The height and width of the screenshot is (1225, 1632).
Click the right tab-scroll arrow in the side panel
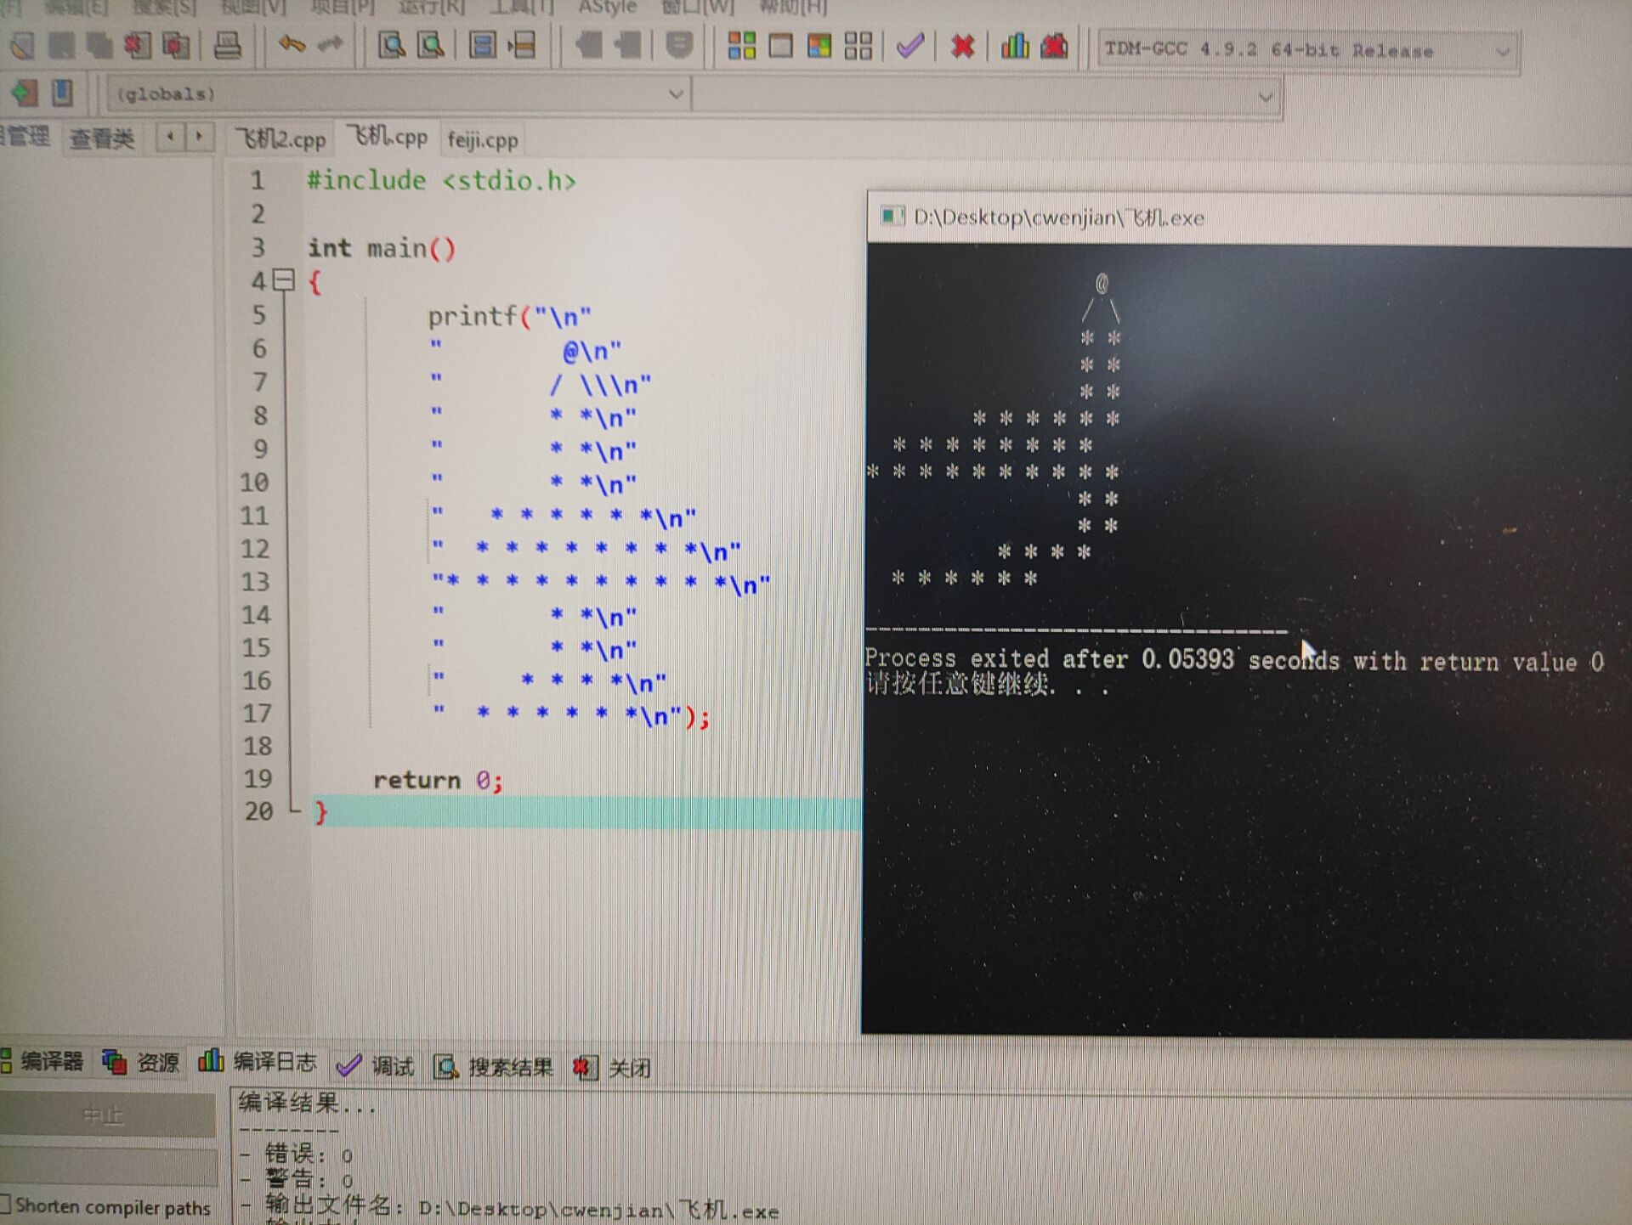tap(199, 136)
